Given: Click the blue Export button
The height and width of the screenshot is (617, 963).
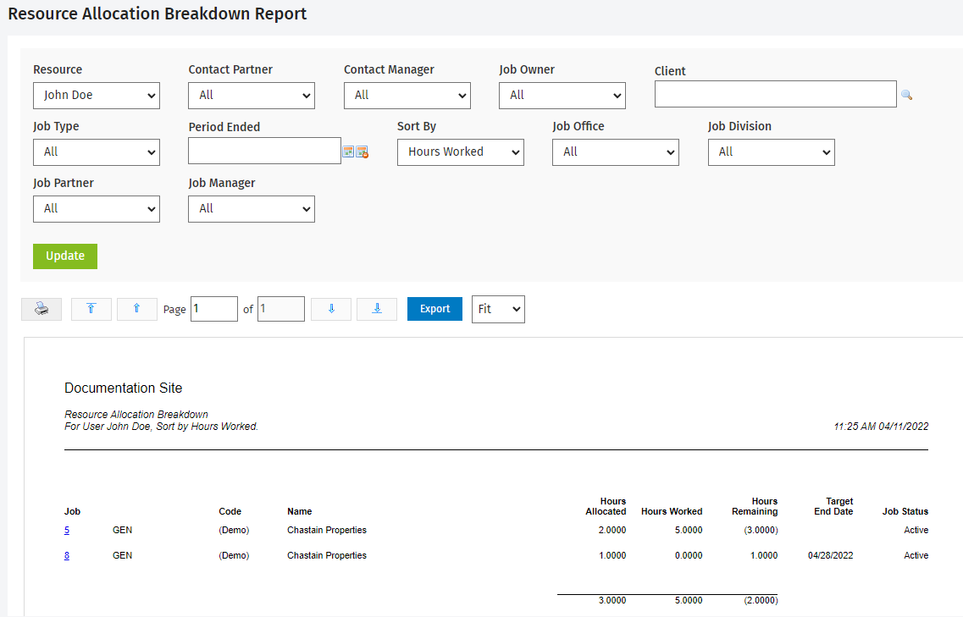Looking at the screenshot, I should (x=434, y=309).
